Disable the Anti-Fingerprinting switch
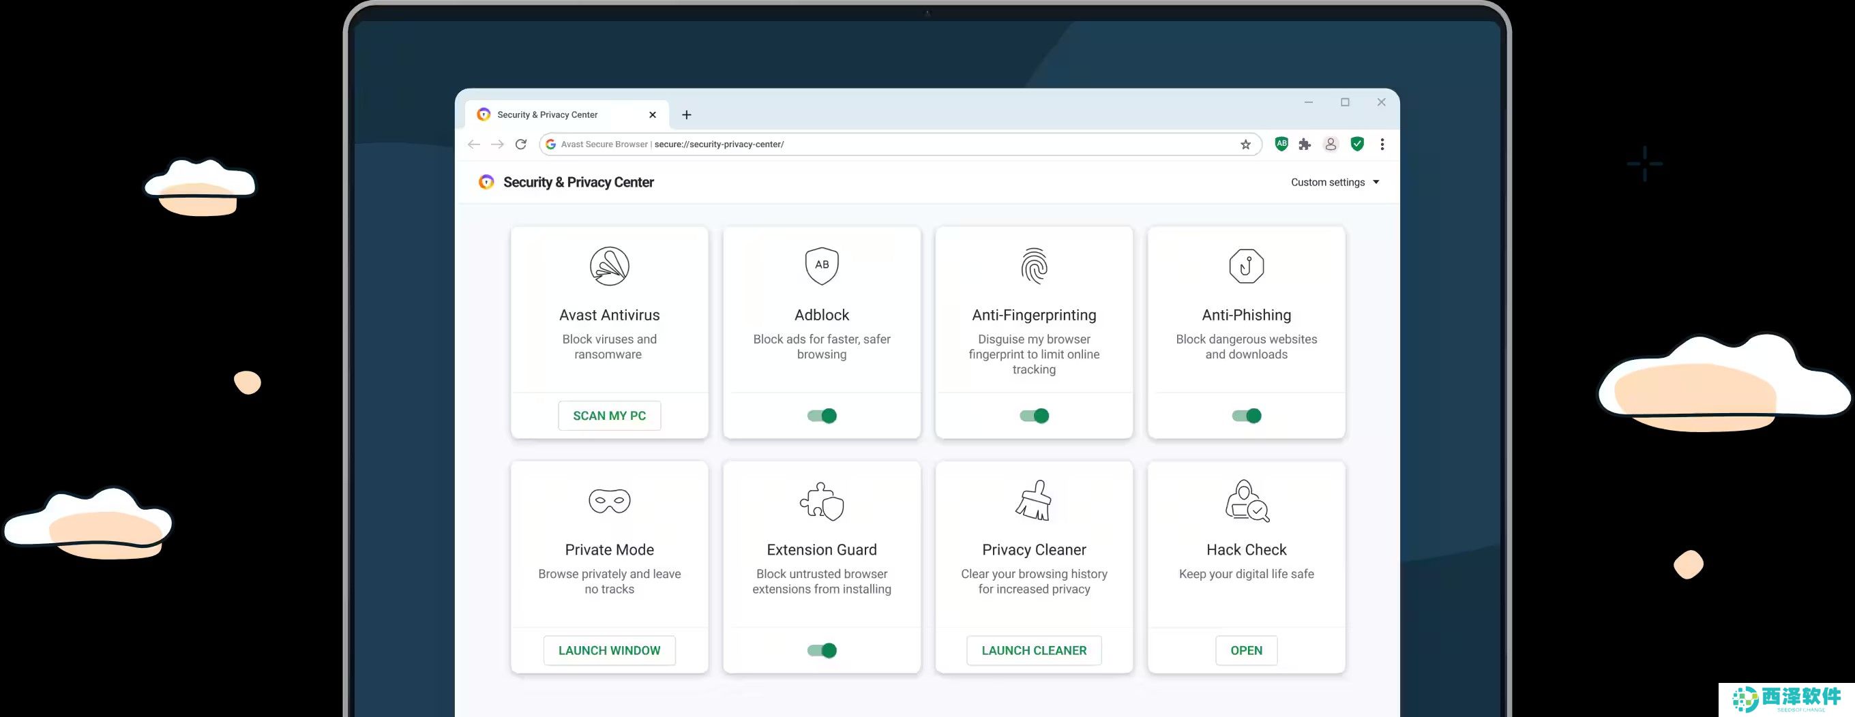 click(x=1034, y=416)
